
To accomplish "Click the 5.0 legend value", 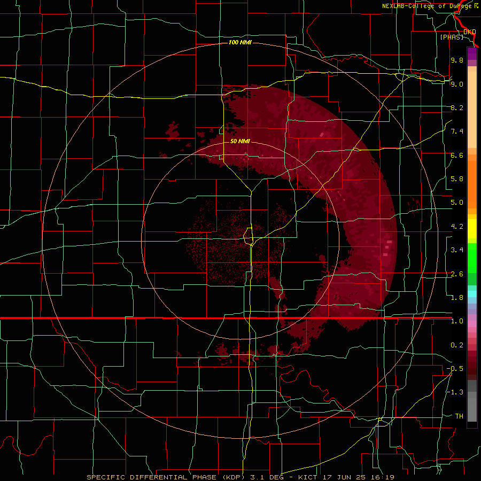I will [457, 203].
